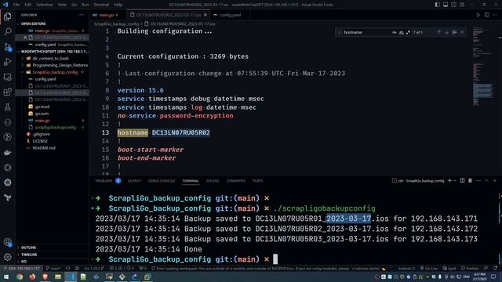
Task: Open the Testing flask view
Action: point(8,107)
